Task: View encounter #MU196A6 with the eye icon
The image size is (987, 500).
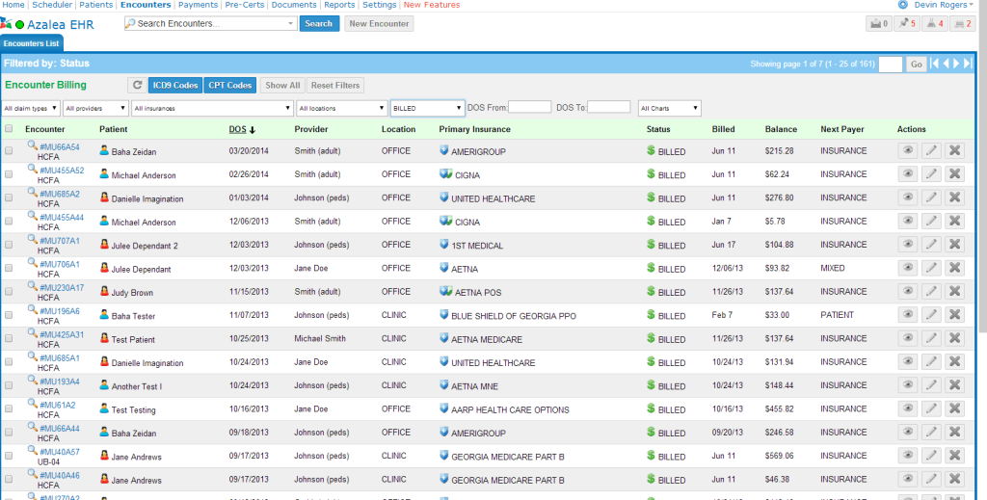Action: tap(907, 315)
